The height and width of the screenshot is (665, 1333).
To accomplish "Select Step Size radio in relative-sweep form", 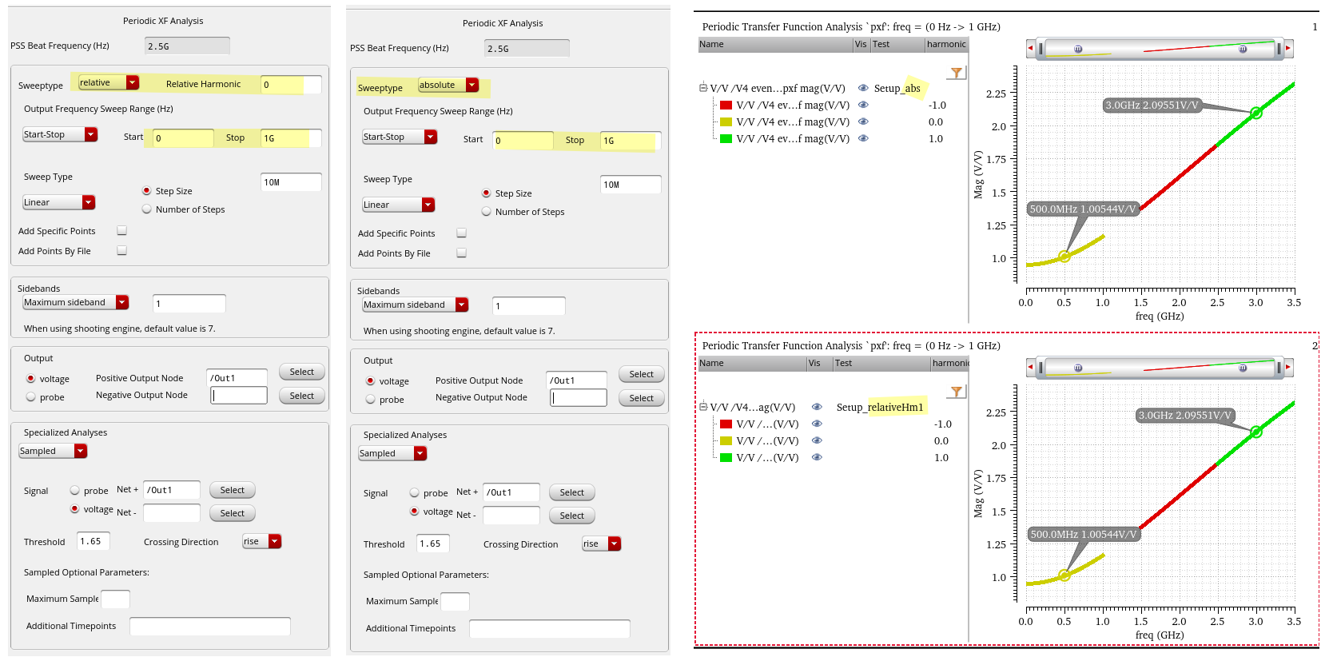I will [x=147, y=190].
